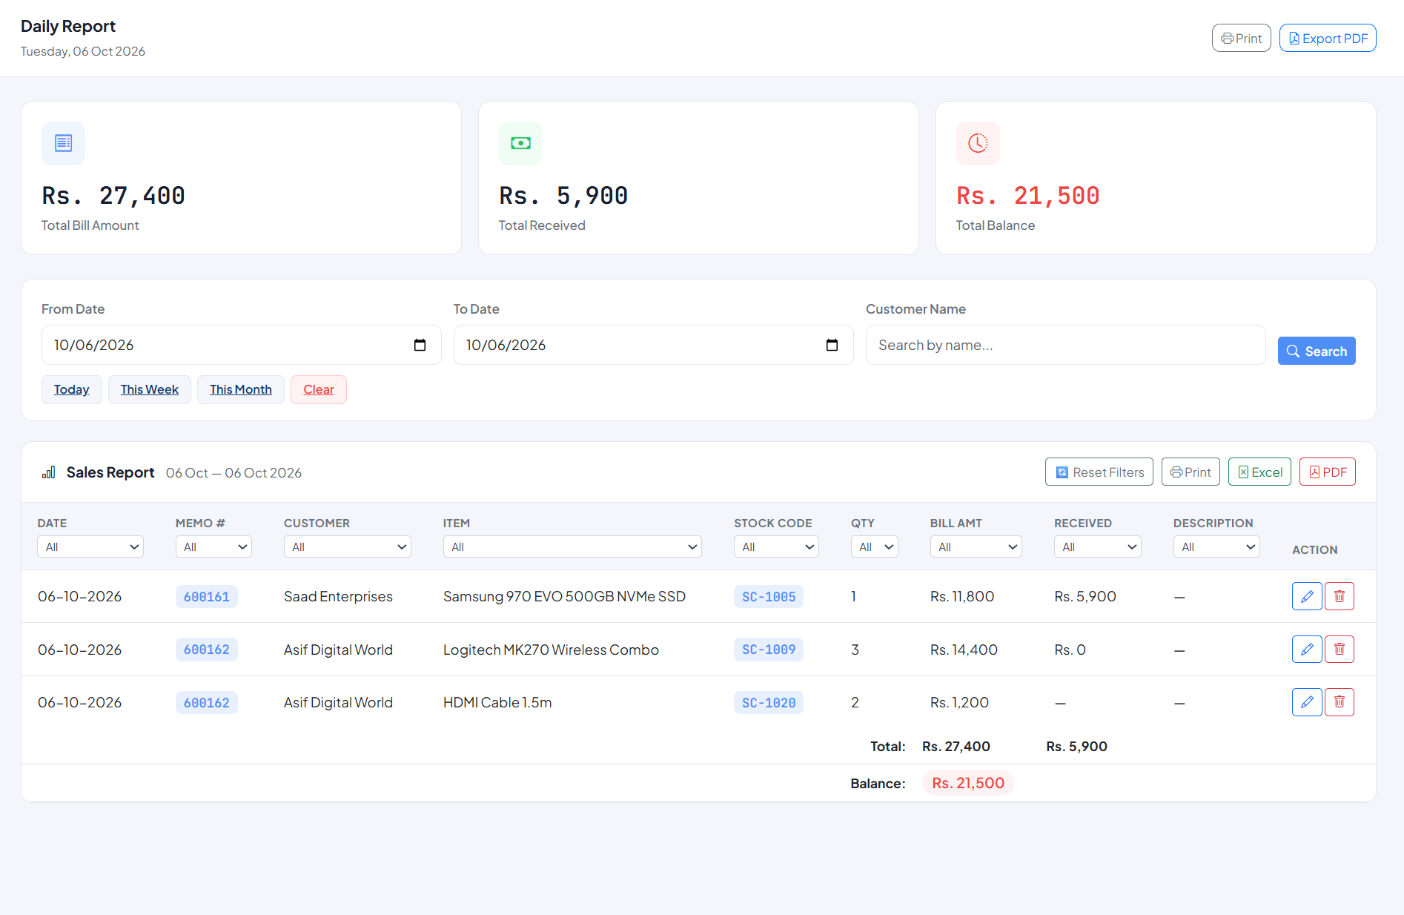Click stock code SC-1005
The width and height of the screenshot is (1404, 915).
(769, 597)
